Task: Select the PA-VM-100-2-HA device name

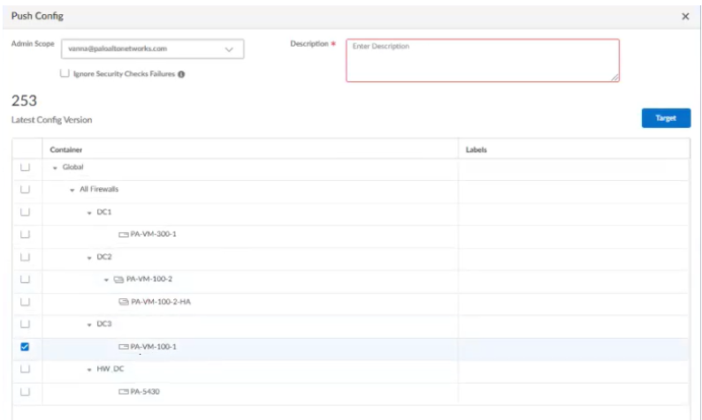Action: pyautogui.click(x=161, y=302)
